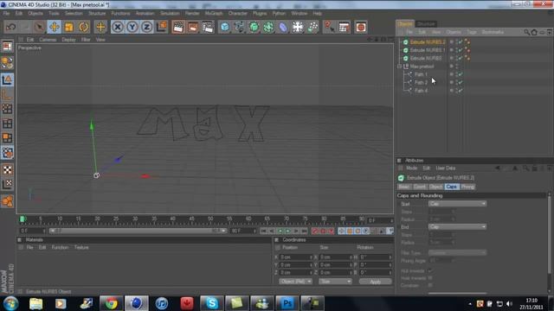Toggle the green checkmark for Path 1

pos(461,74)
